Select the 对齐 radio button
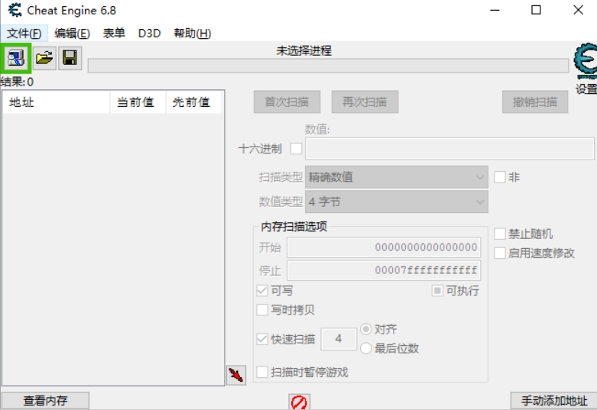597x410 pixels. tap(366, 329)
